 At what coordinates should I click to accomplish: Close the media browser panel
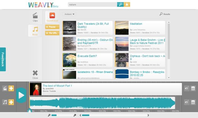(35, 75)
